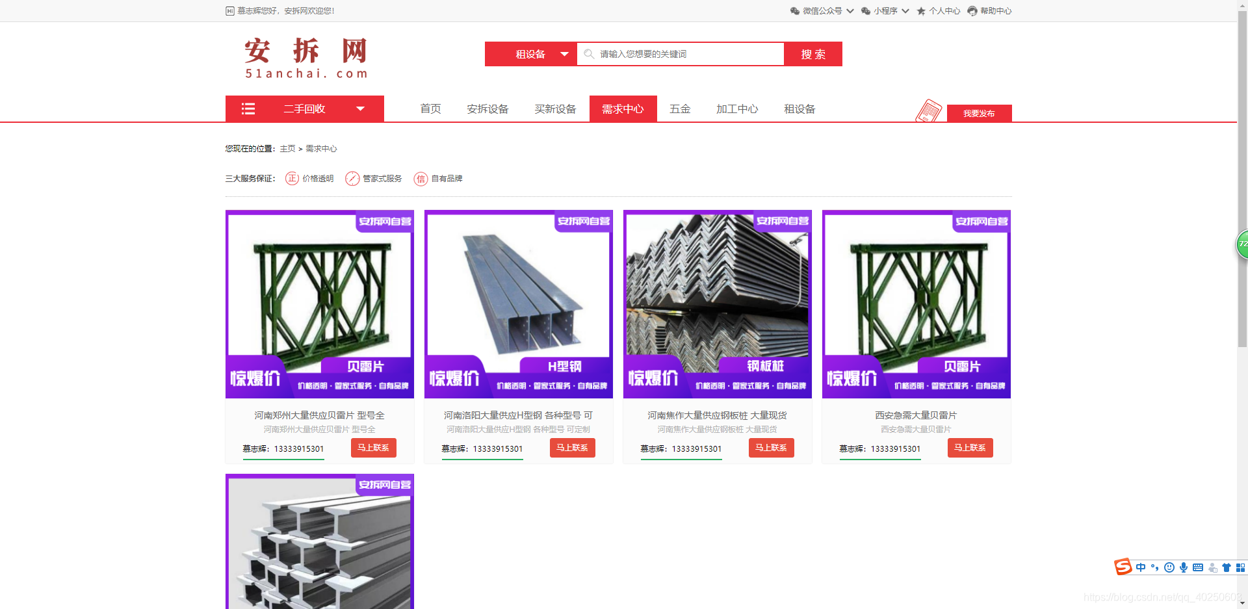Open the 钢板桩 product thumbnail
The height and width of the screenshot is (609, 1248).
[718, 304]
